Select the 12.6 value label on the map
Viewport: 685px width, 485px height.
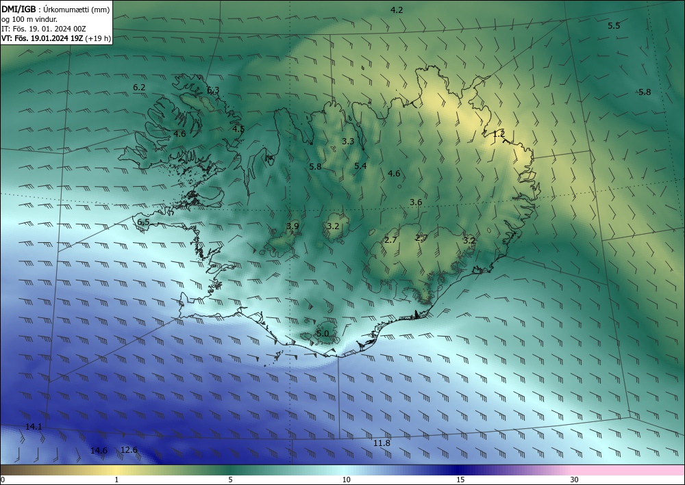[129, 449]
